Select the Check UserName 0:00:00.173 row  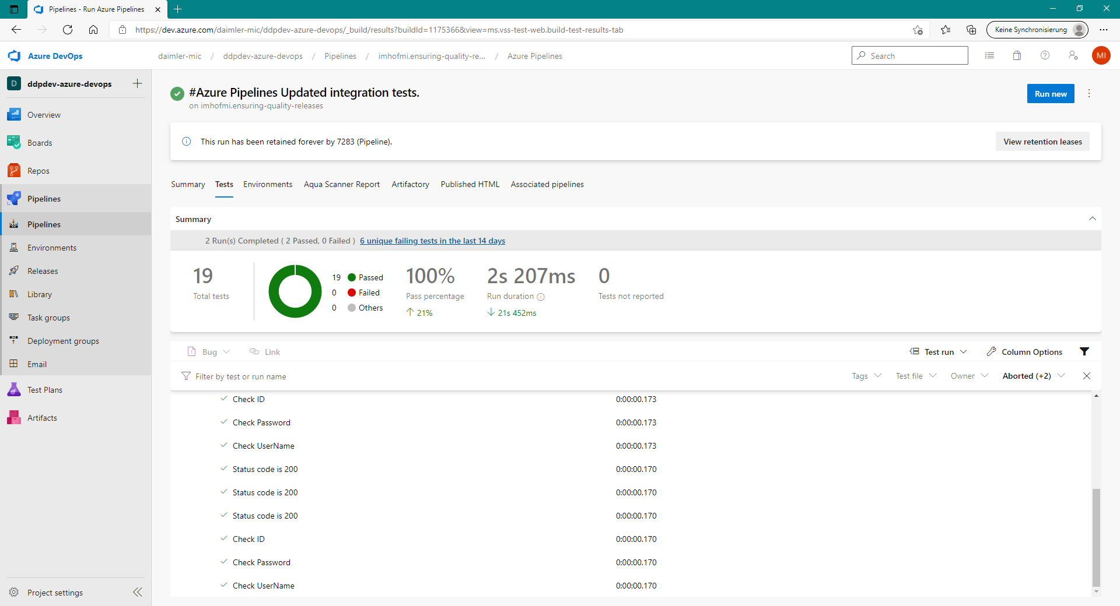tap(630, 446)
